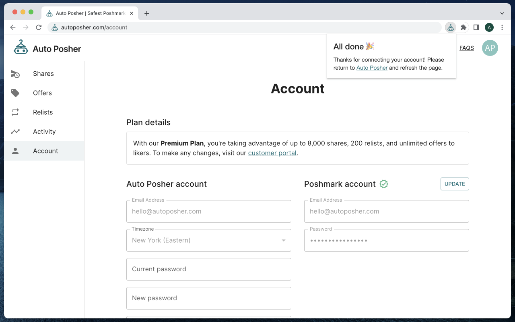Select the Shares icon in sidebar
This screenshot has width=515, height=322.
pos(15,74)
